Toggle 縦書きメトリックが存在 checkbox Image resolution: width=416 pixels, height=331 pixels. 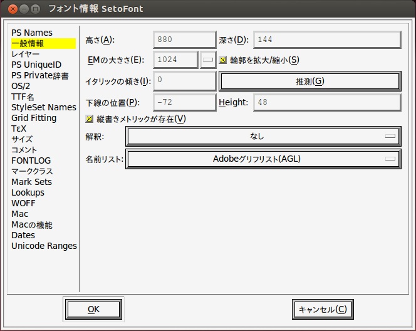pyautogui.click(x=90, y=119)
